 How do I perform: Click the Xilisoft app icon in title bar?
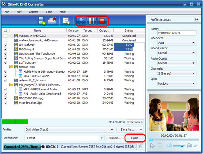[4, 4]
